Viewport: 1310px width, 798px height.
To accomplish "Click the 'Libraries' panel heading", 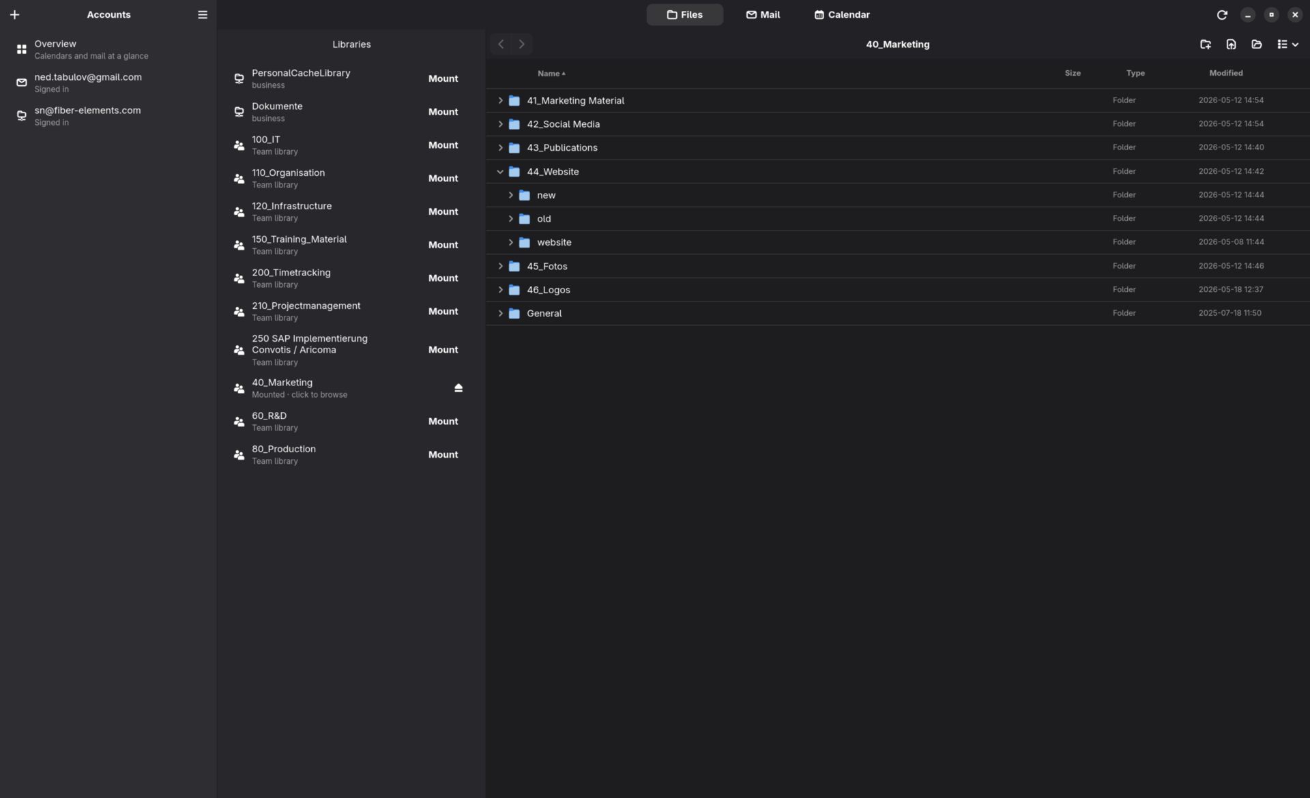I will 351,44.
